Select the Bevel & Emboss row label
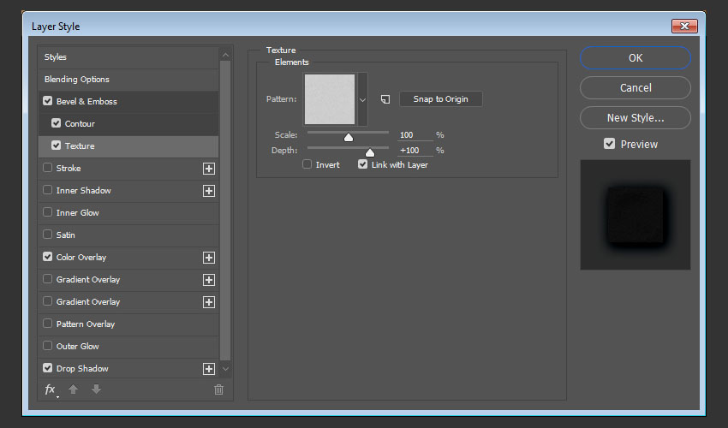Image resolution: width=728 pixels, height=428 pixels. point(87,101)
